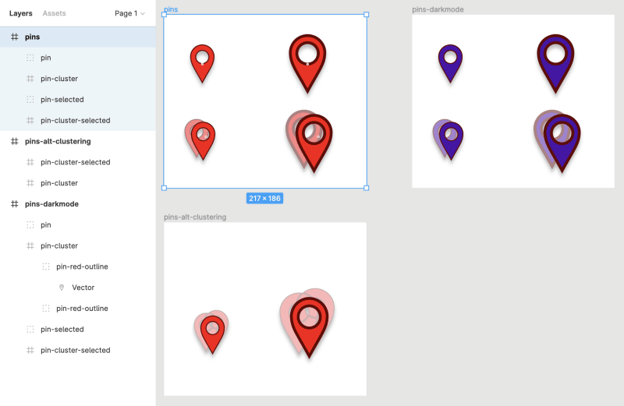Select pin layer under pins-darkmode
The height and width of the screenshot is (406, 624).
[77, 224]
